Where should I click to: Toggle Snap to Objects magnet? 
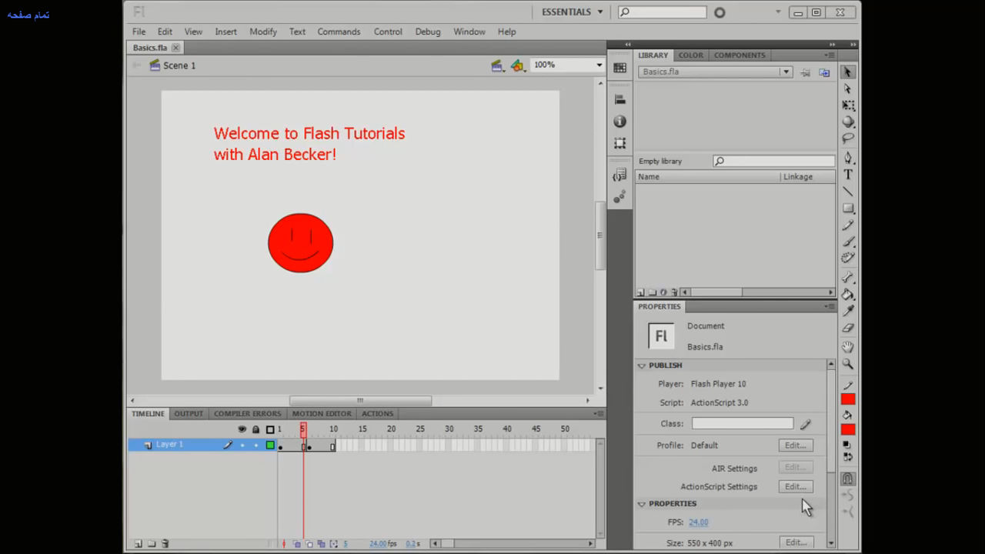pyautogui.click(x=847, y=479)
